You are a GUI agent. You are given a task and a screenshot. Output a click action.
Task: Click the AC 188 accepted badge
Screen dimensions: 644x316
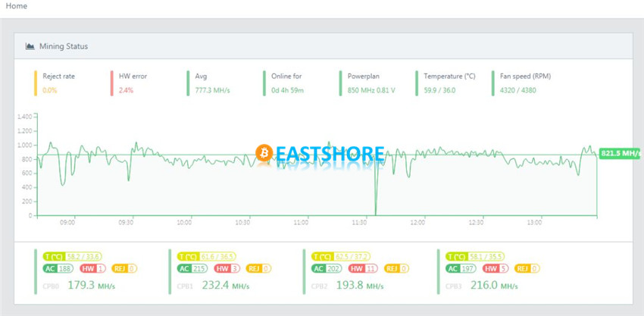pyautogui.click(x=58, y=269)
